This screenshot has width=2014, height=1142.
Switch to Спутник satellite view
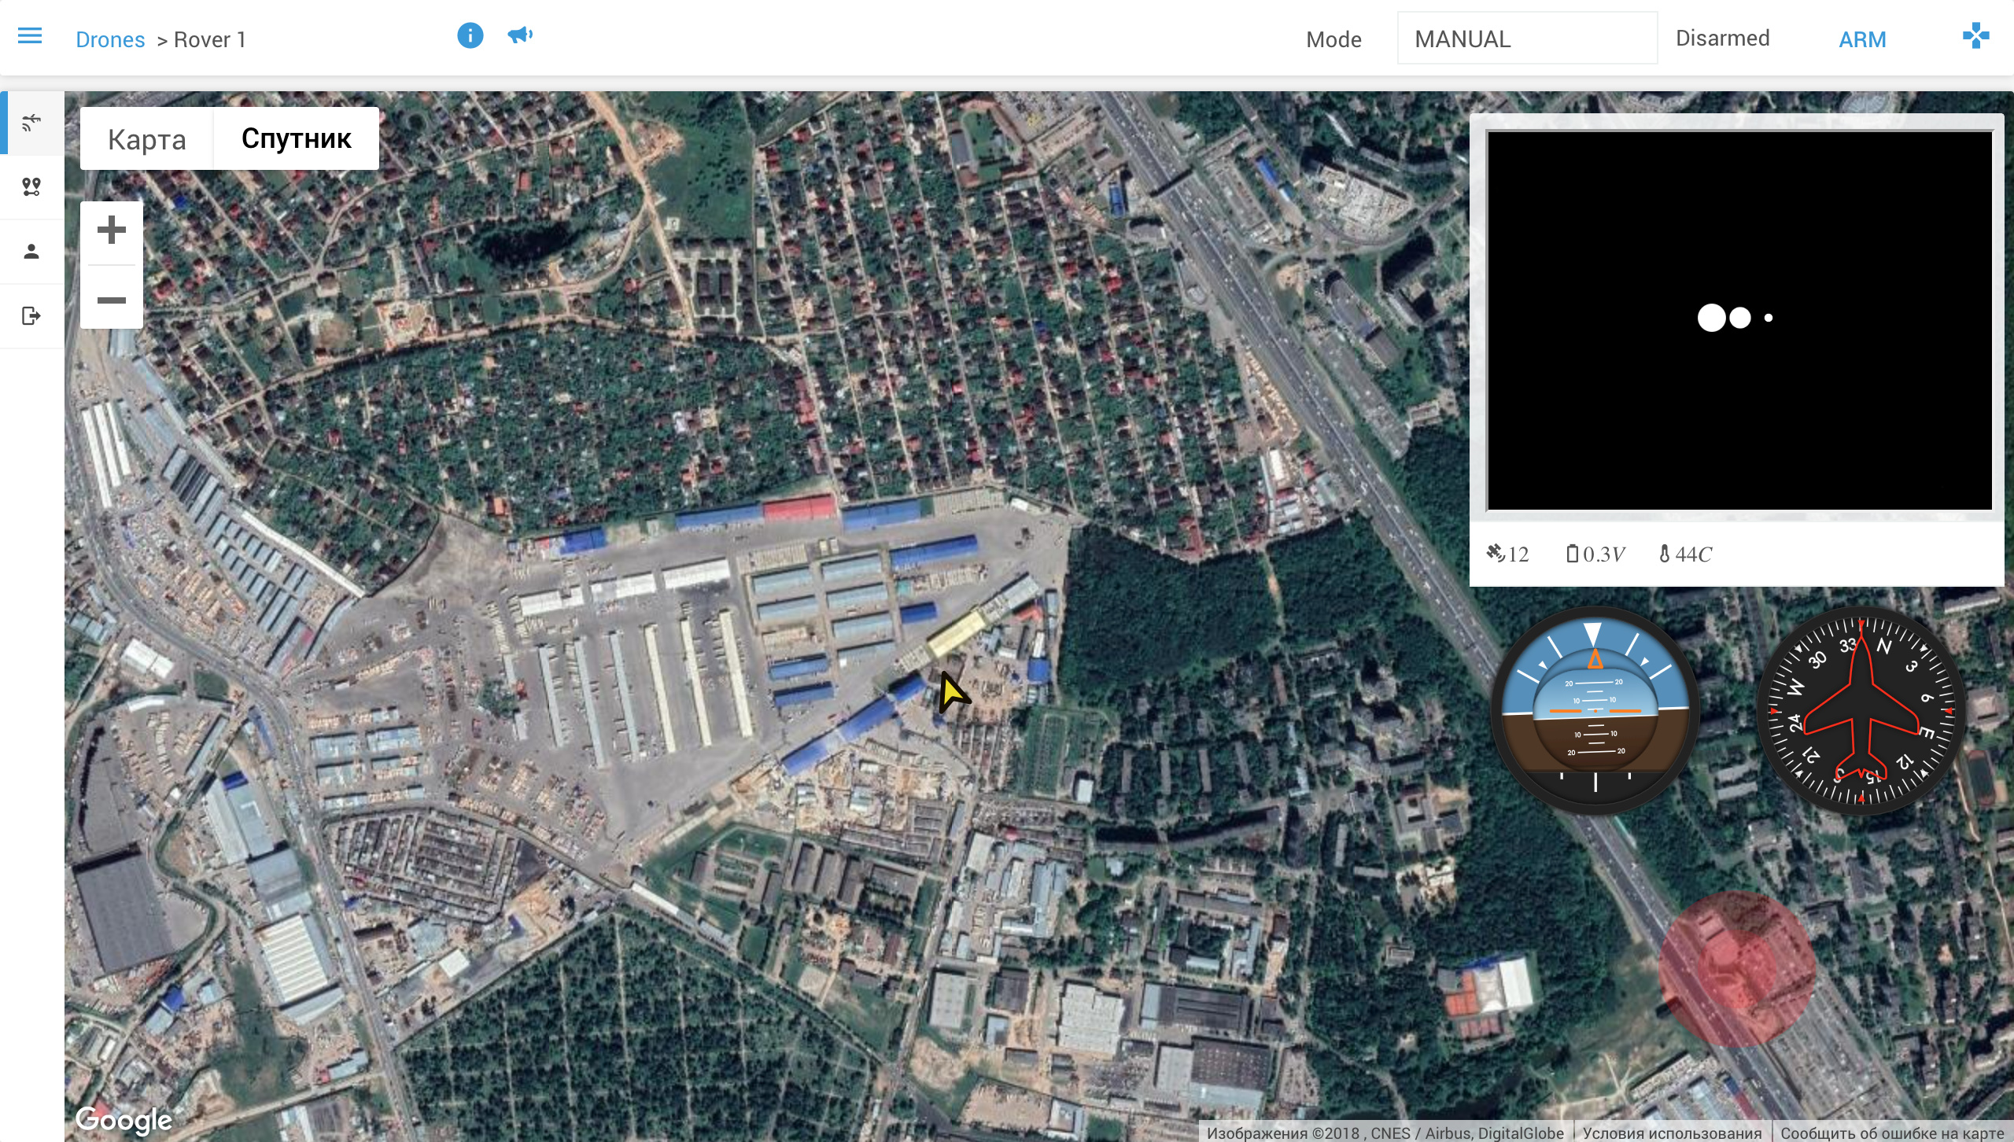[297, 139]
